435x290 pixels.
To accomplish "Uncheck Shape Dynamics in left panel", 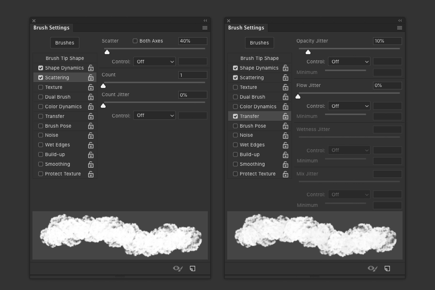I will tap(41, 68).
